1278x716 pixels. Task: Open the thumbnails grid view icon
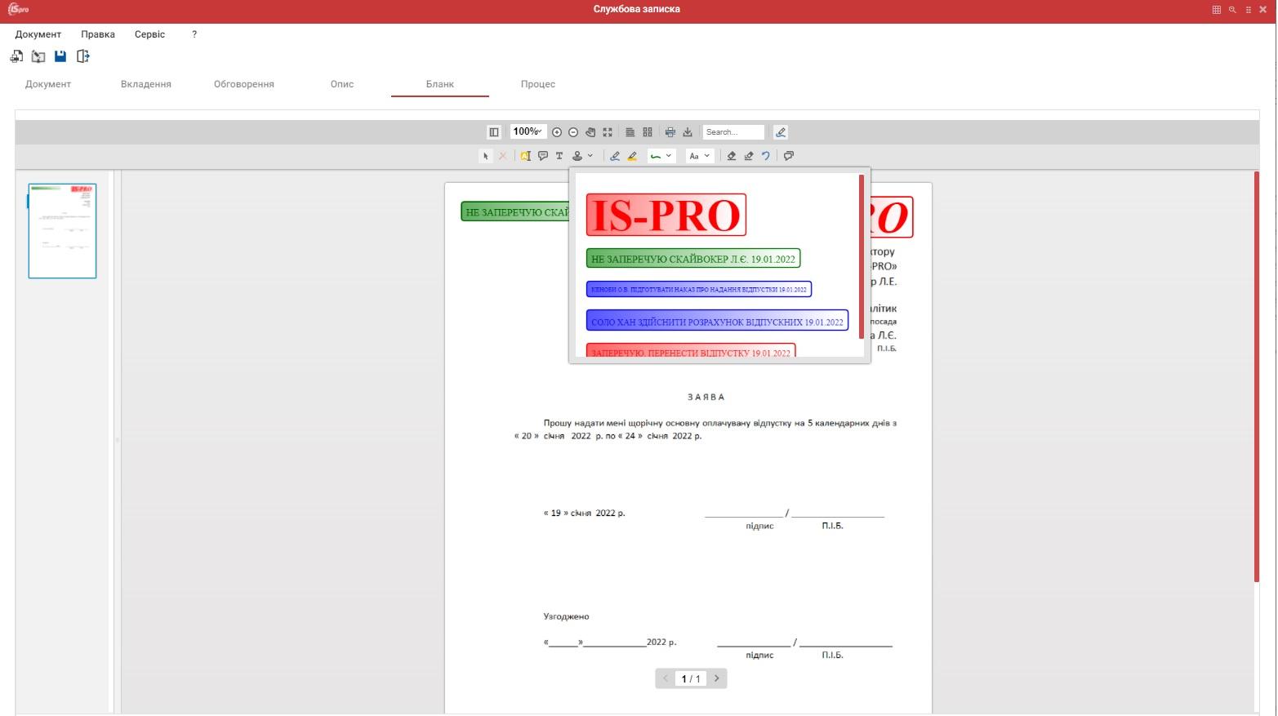(x=648, y=132)
